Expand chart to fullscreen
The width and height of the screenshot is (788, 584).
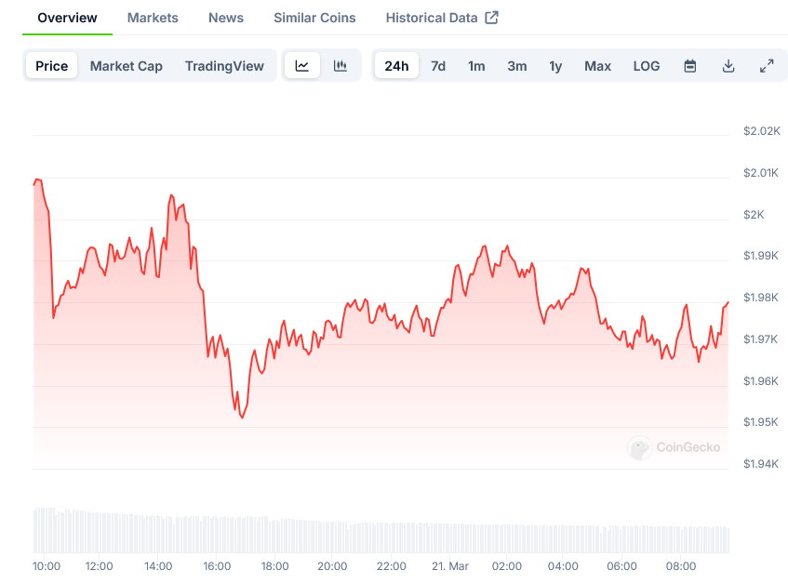coord(767,66)
